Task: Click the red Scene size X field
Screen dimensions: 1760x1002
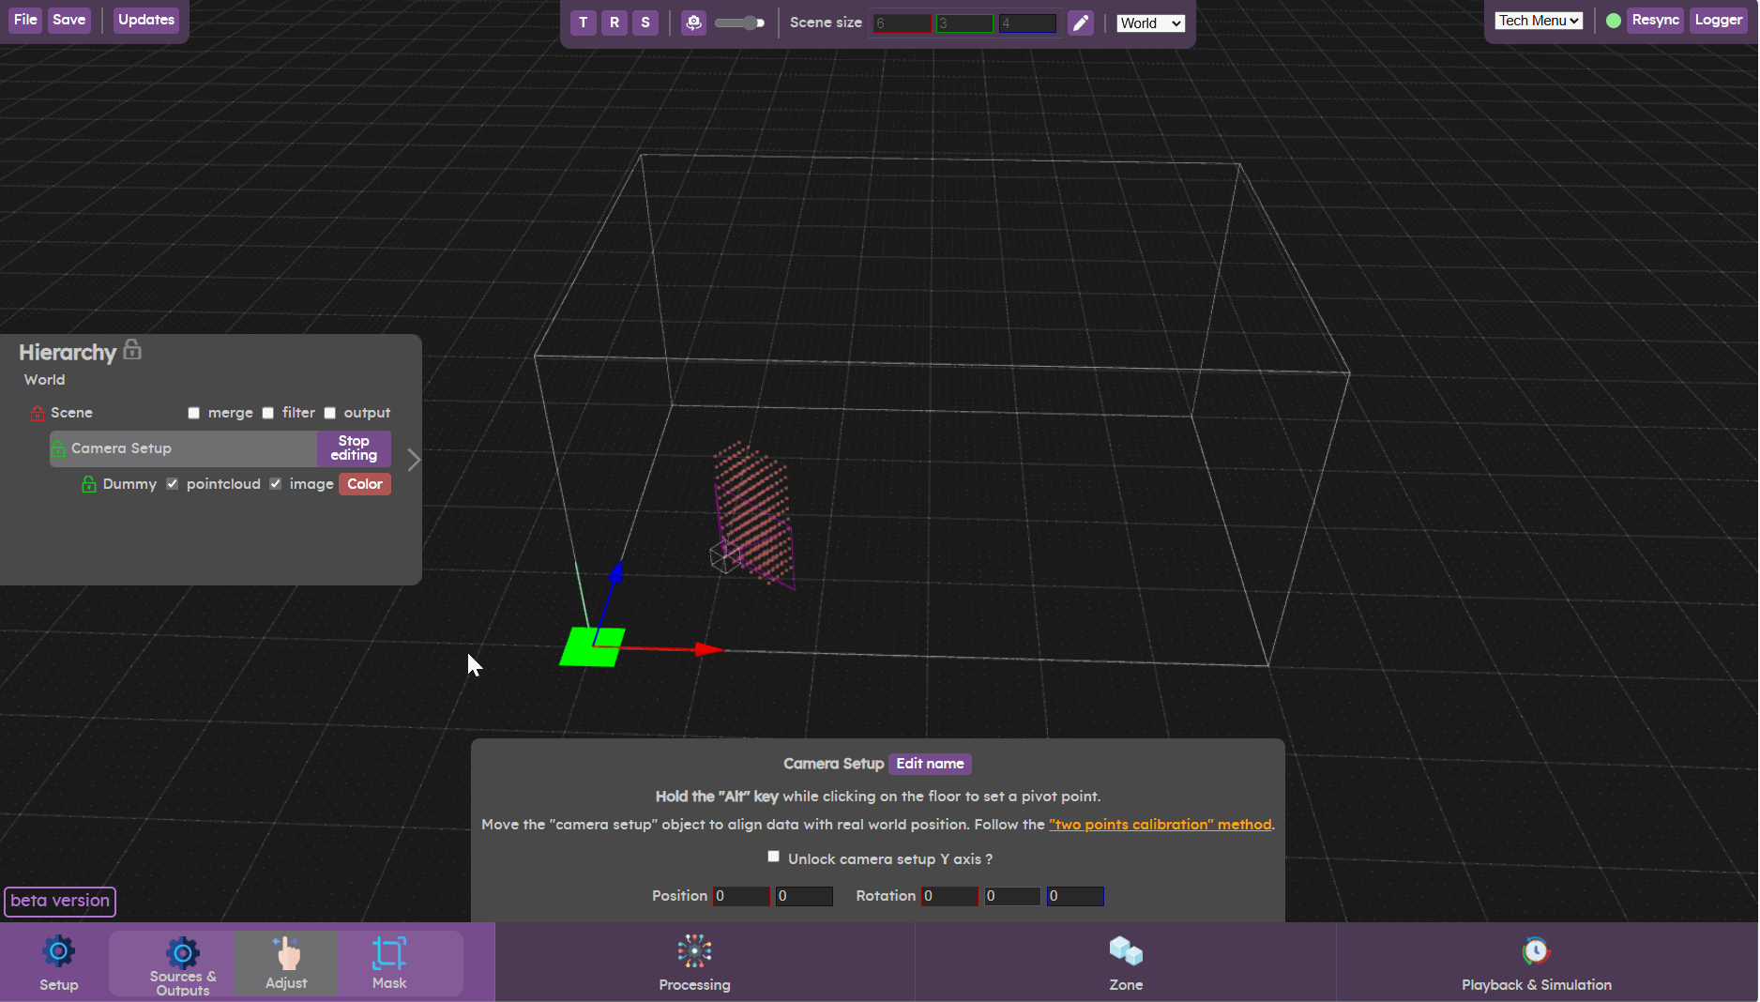Action: (902, 23)
